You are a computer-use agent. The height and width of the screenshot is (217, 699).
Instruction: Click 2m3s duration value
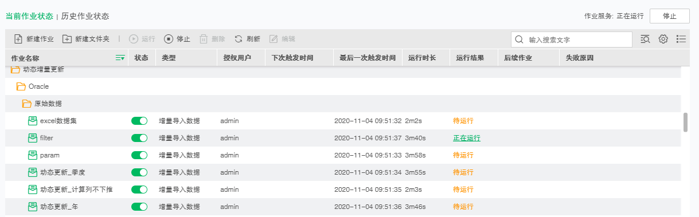413,190
